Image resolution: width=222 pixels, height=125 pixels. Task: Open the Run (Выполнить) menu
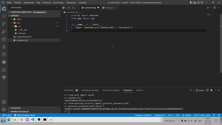pyautogui.click(x=59, y=2)
